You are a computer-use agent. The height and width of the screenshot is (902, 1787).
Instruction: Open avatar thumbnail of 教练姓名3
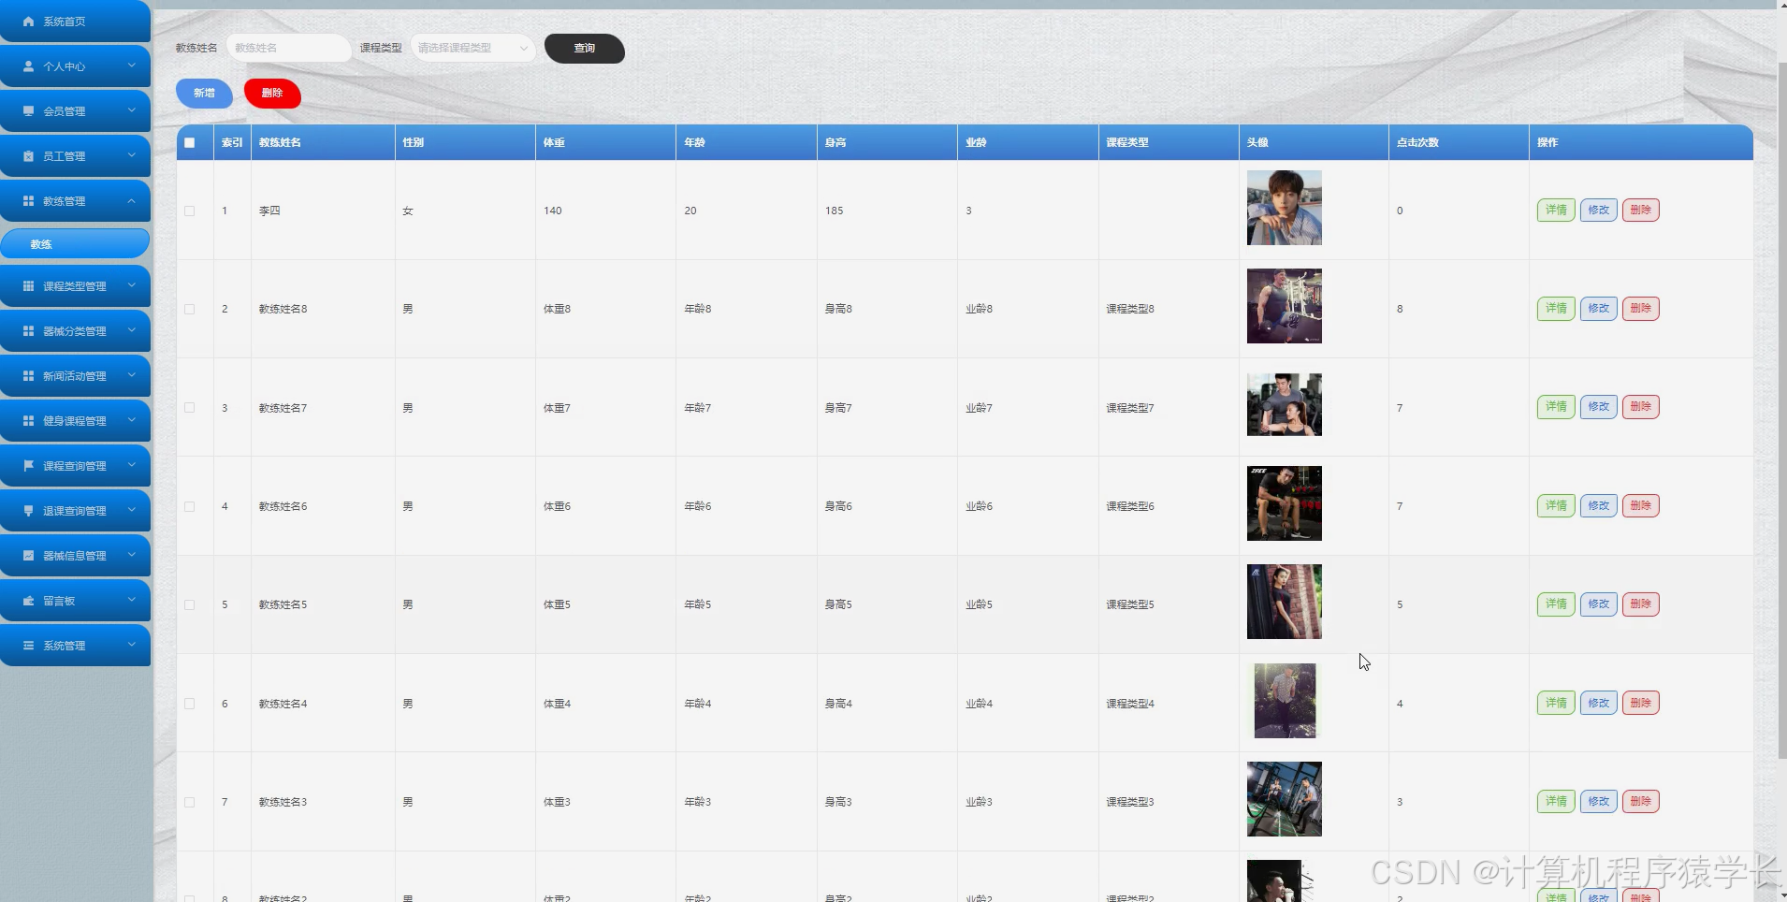point(1285,799)
